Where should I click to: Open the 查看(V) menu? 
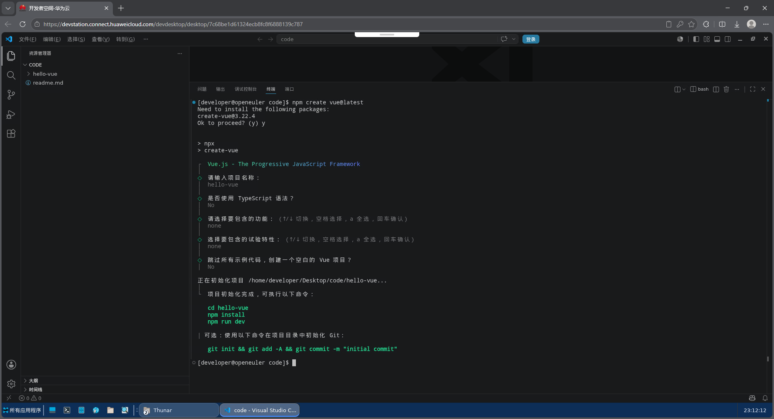pos(100,39)
